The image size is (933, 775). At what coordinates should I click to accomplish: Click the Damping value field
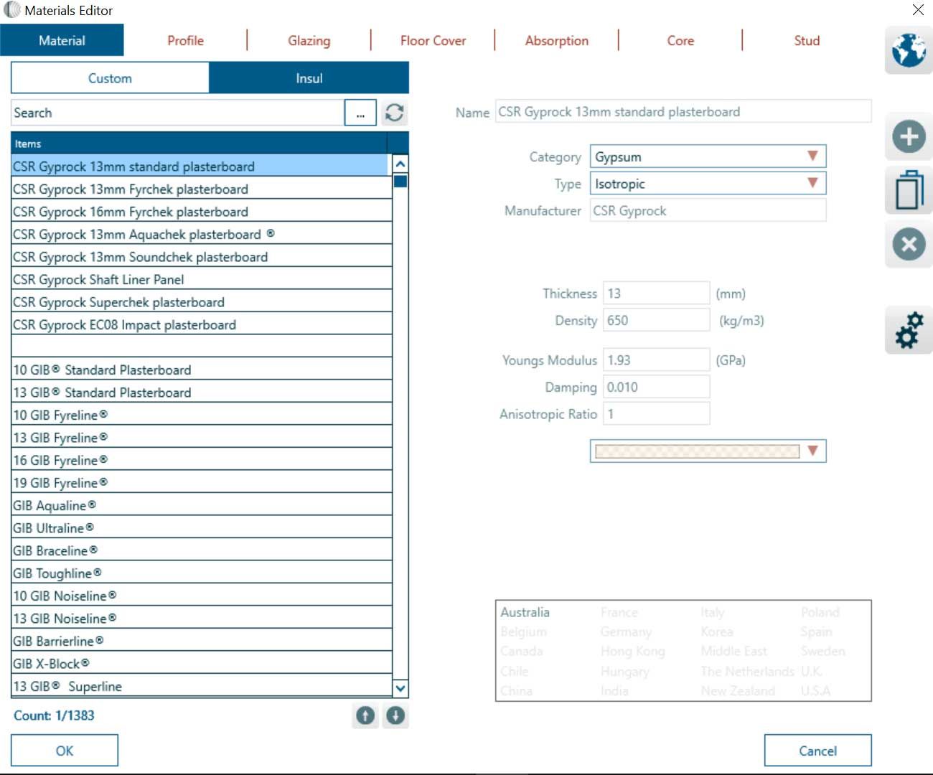pos(656,387)
